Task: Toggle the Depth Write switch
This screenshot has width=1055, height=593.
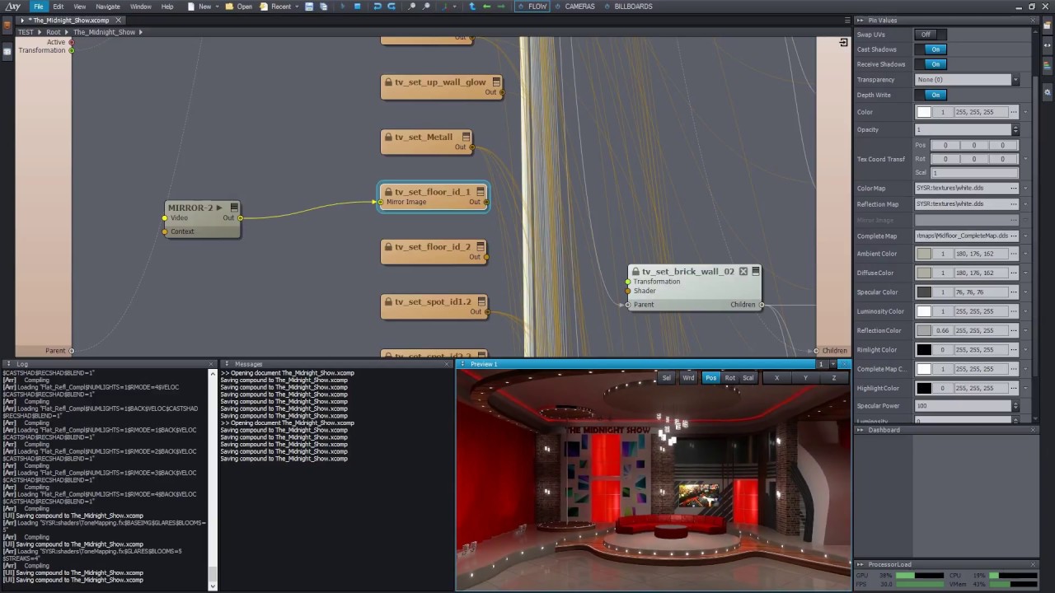Action: coord(931,95)
